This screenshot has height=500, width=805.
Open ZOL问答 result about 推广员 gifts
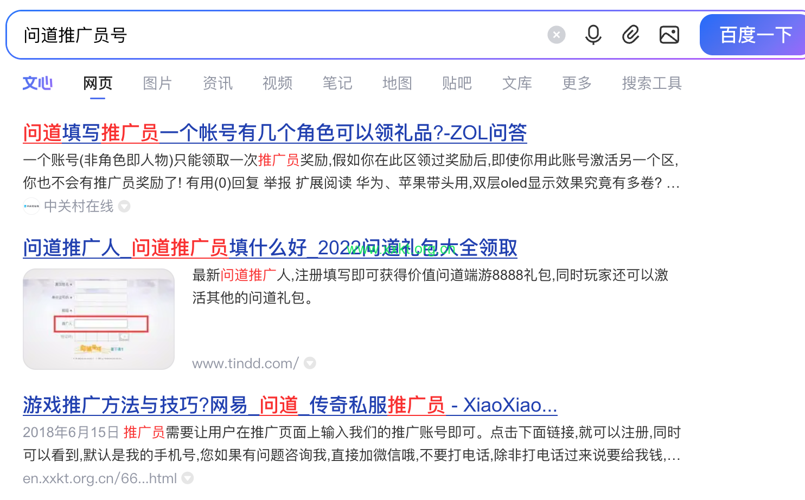click(x=275, y=133)
